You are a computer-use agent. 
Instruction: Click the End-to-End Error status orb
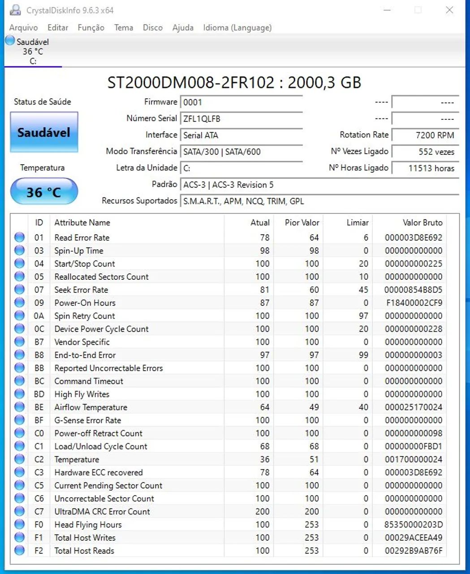point(20,354)
